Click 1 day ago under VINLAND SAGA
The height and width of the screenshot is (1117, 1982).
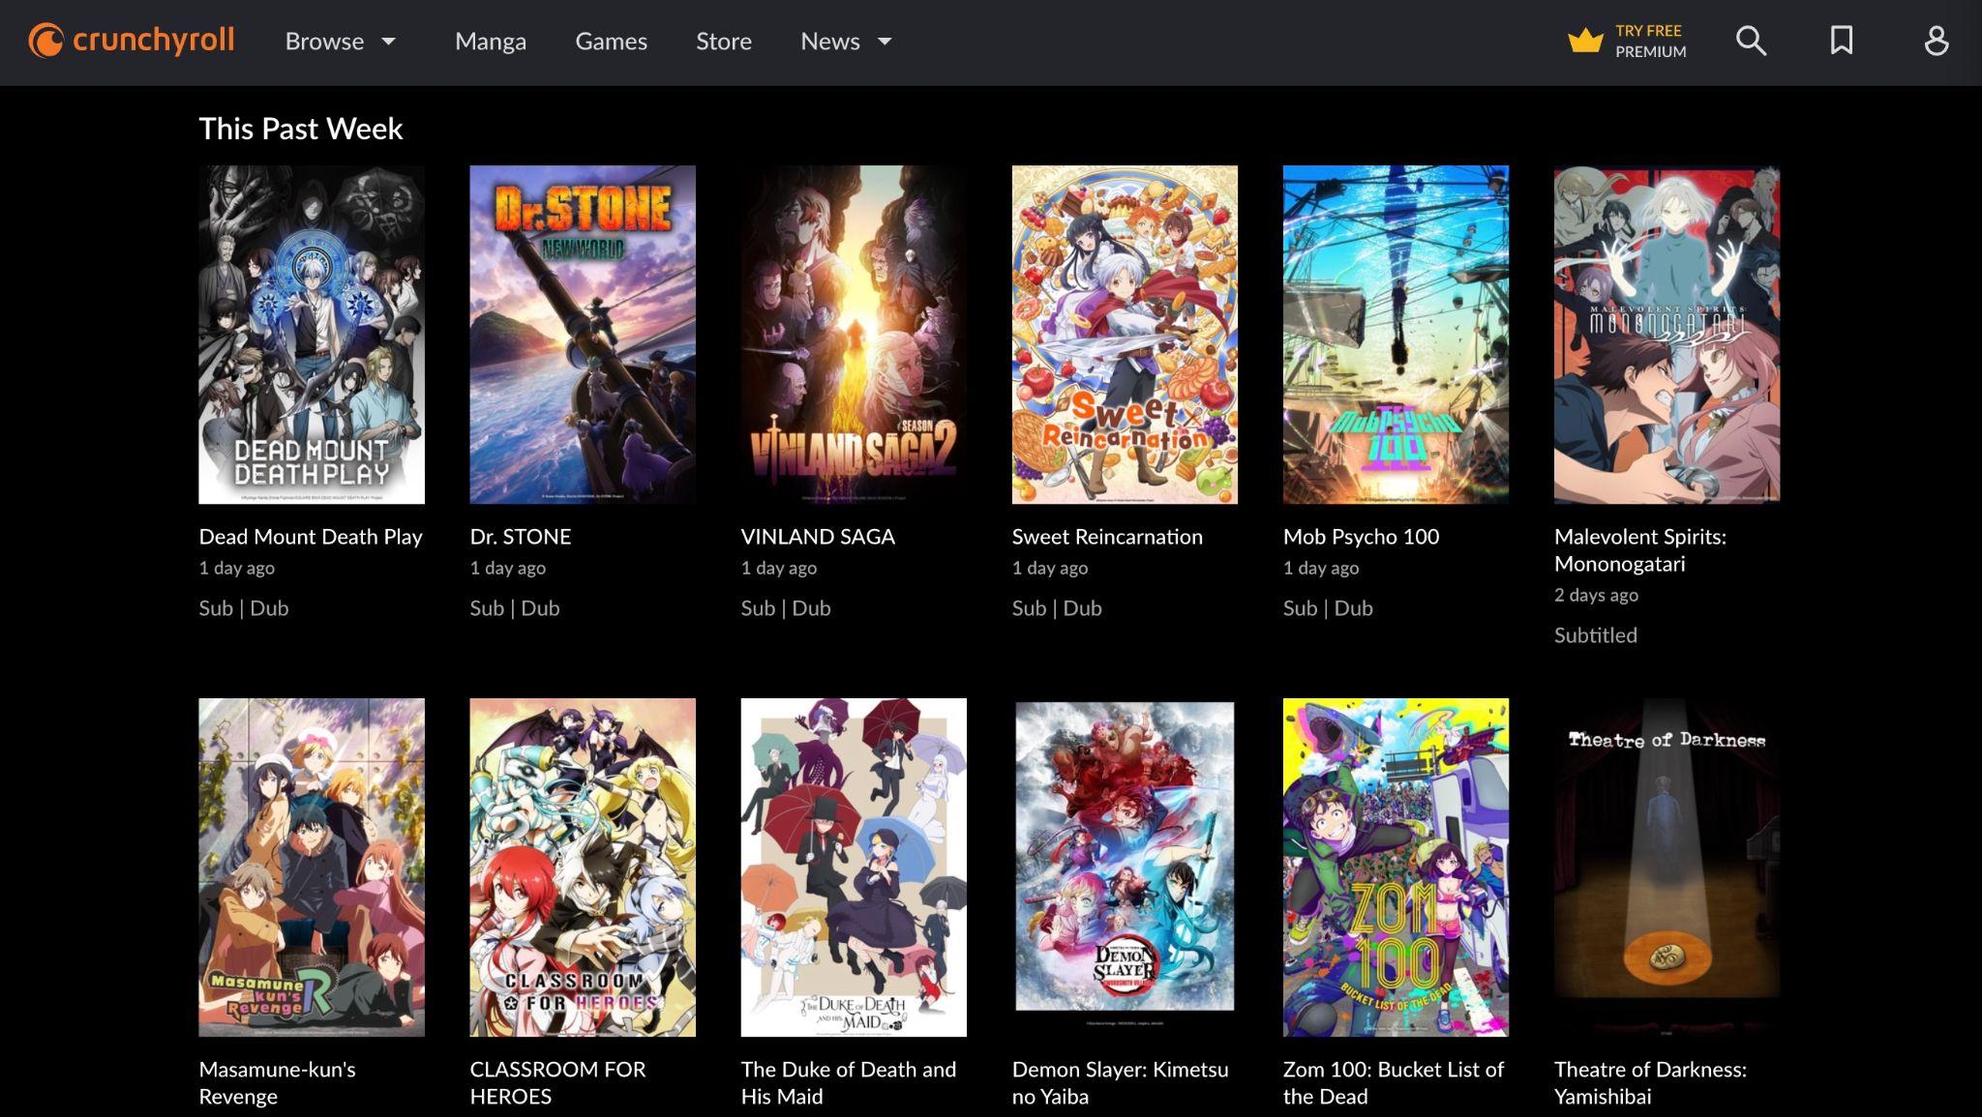point(779,568)
